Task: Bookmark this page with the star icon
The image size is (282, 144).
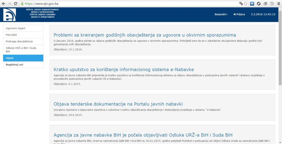Action: tap(246, 4)
